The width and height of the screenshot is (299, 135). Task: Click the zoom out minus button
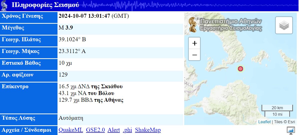coord(194,55)
